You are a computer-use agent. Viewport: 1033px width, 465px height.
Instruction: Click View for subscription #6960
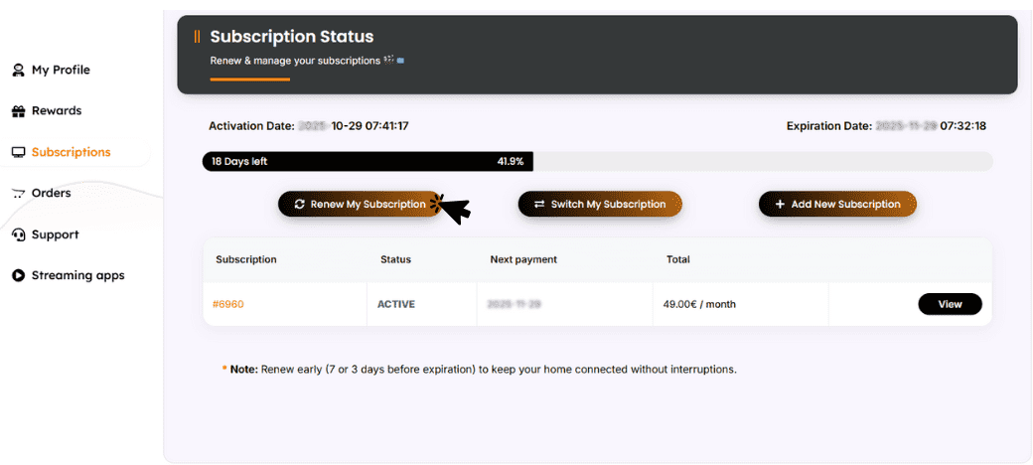tap(950, 304)
